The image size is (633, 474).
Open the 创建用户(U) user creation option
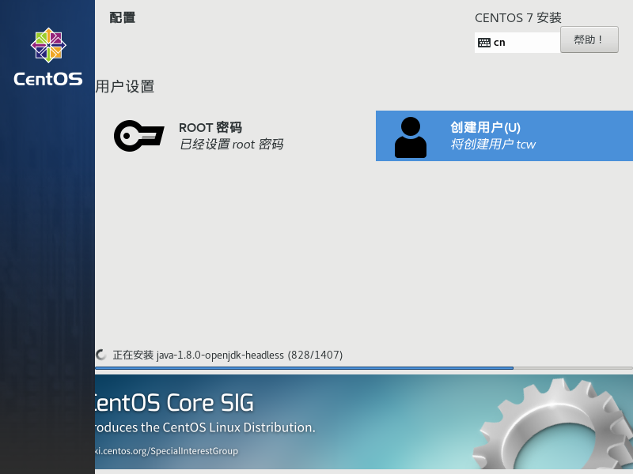(x=504, y=136)
